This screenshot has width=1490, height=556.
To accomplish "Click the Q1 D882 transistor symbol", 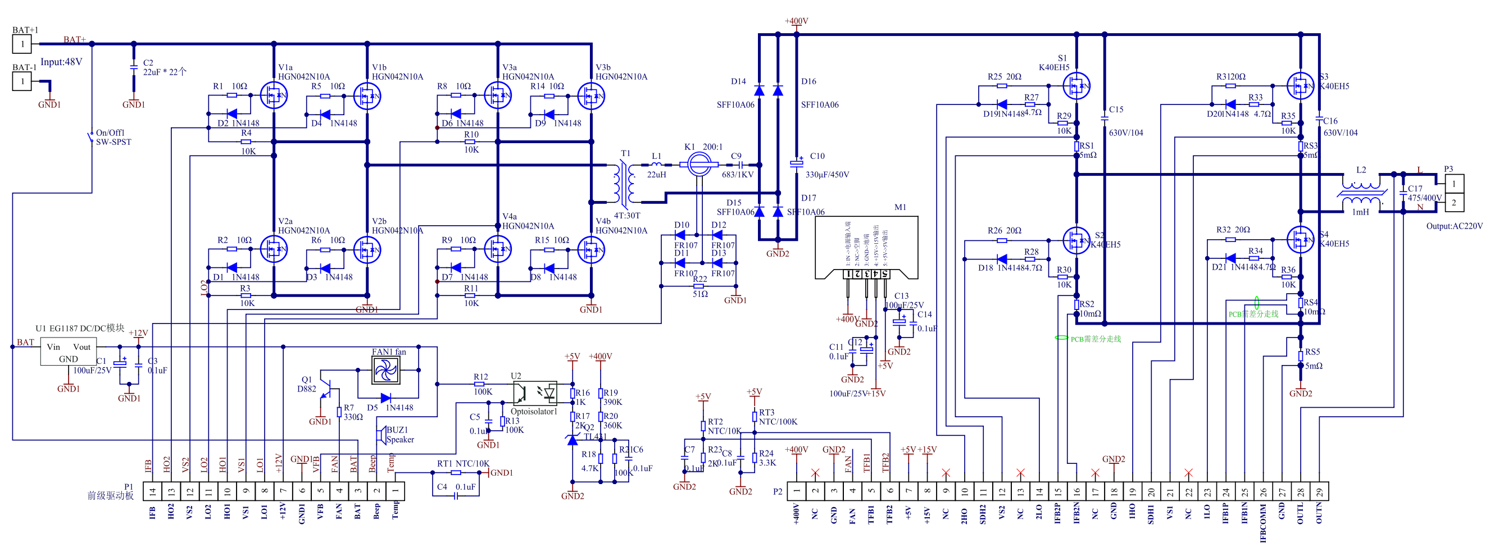I will point(327,390).
